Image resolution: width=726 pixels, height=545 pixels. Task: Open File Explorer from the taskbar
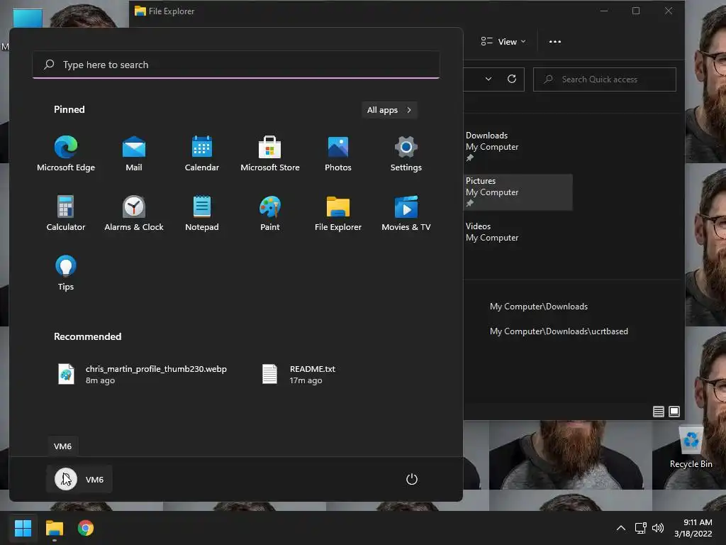click(x=54, y=528)
